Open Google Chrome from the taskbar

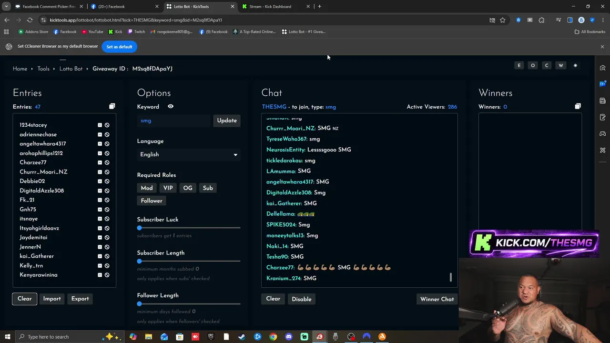click(273, 337)
